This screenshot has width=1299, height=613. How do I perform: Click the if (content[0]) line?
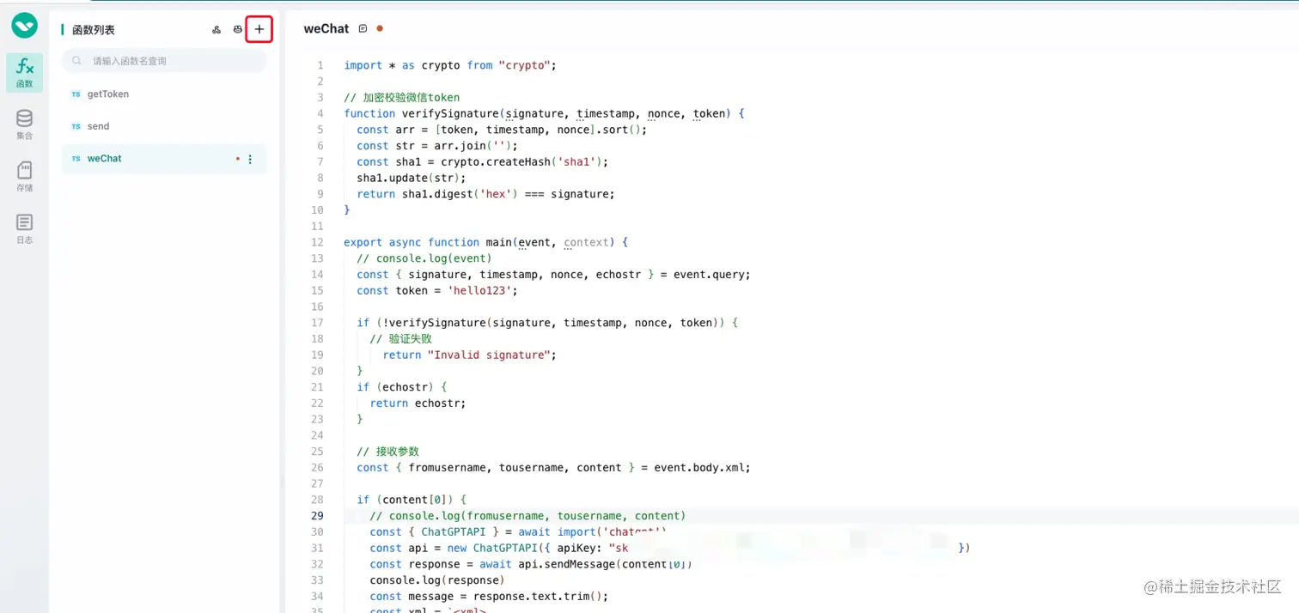412,500
